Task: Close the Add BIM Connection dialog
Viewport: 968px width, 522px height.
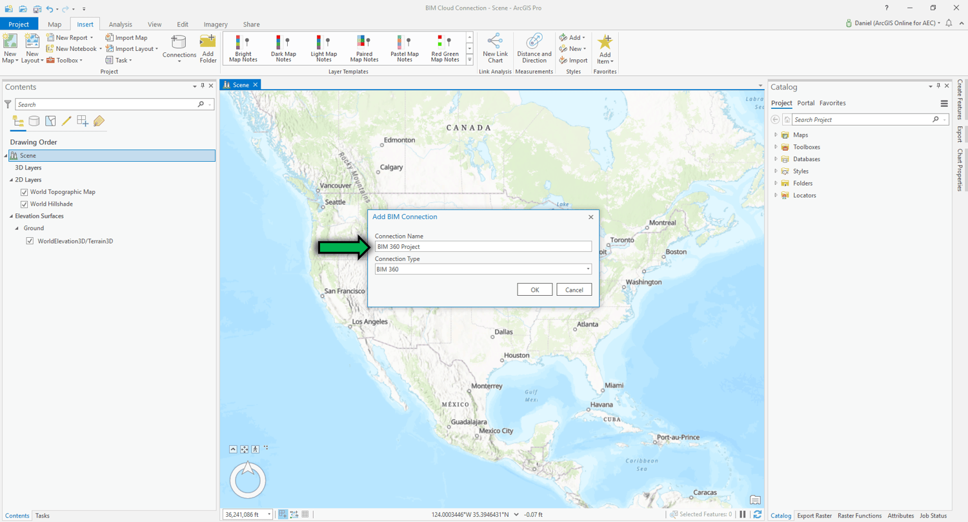Action: (x=590, y=217)
